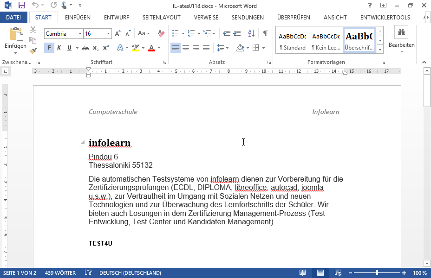Collapse the infolearn heading triangle

click(83, 142)
